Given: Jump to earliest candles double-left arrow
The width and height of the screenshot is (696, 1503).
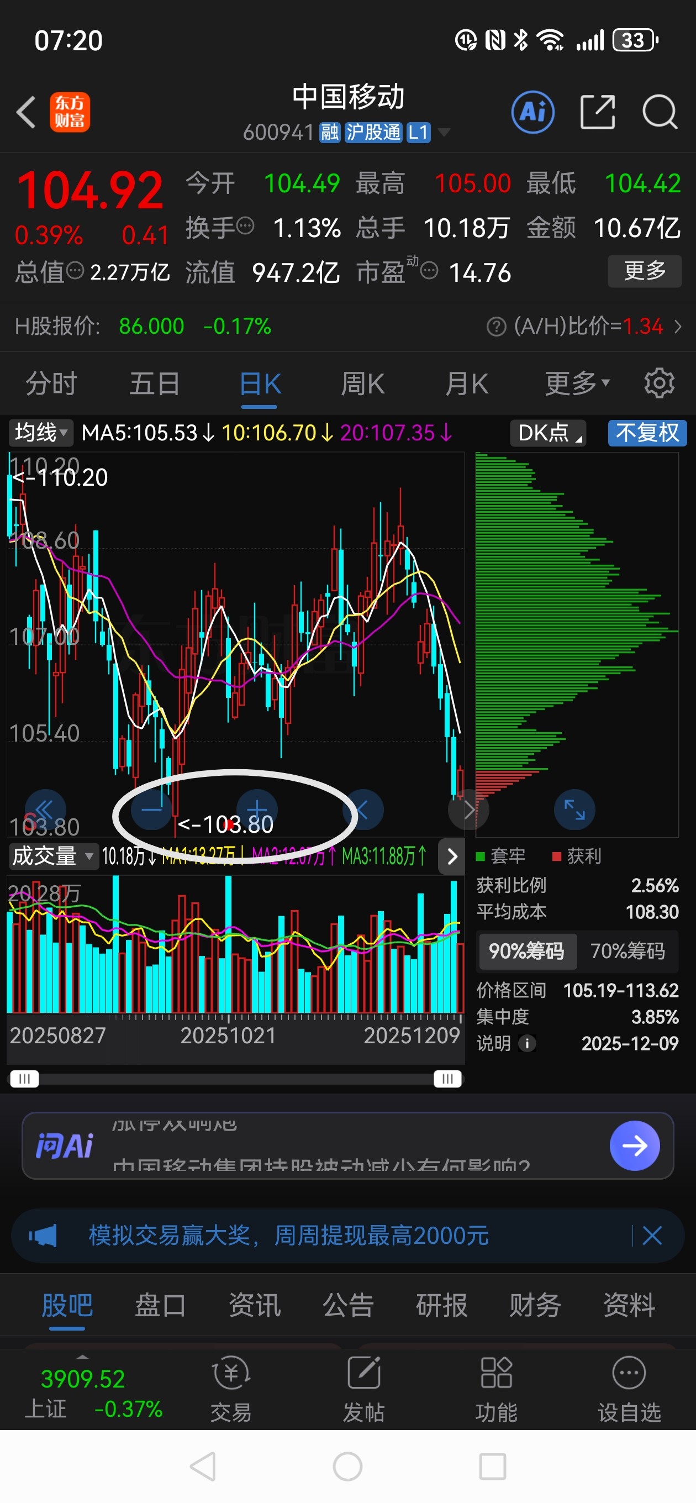Looking at the screenshot, I should coord(45,810).
